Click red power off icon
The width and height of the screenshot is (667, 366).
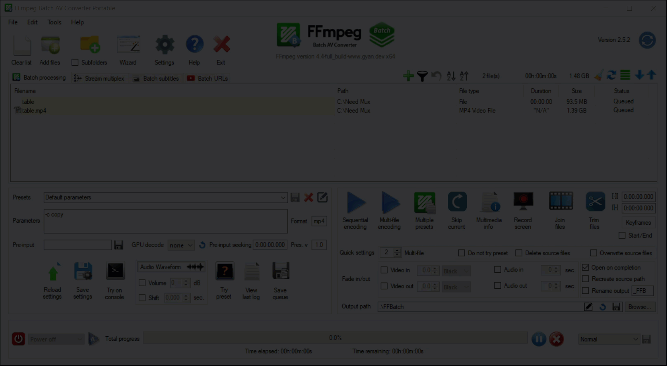pos(18,339)
